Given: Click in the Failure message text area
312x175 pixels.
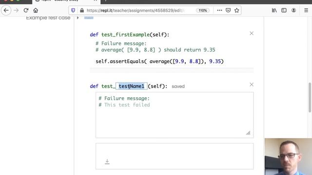Looking at the screenshot, I should point(175,115).
